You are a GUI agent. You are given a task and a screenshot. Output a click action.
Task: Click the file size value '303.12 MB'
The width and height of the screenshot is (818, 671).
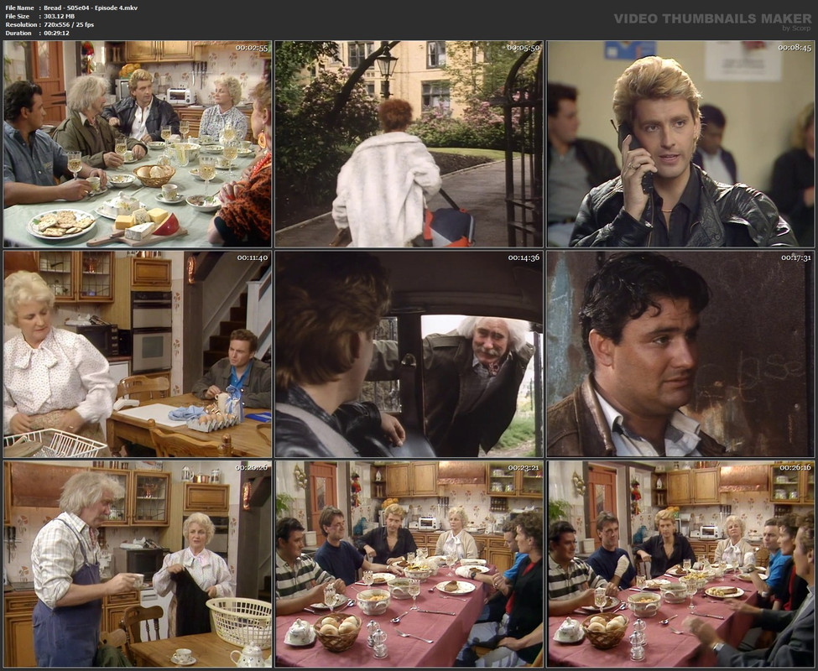pos(59,16)
